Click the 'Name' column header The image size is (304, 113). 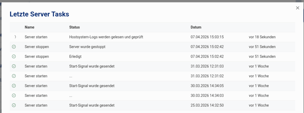pyautogui.click(x=29, y=27)
